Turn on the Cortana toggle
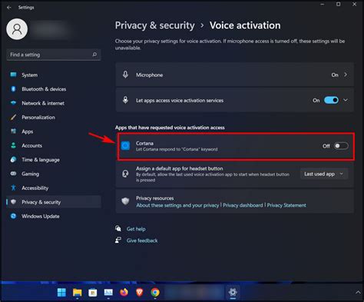 pyautogui.click(x=341, y=146)
